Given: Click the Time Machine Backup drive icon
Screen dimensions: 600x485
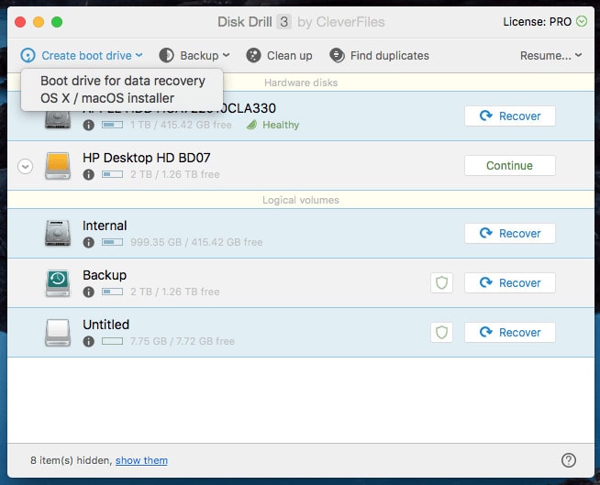Looking at the screenshot, I should 58,282.
